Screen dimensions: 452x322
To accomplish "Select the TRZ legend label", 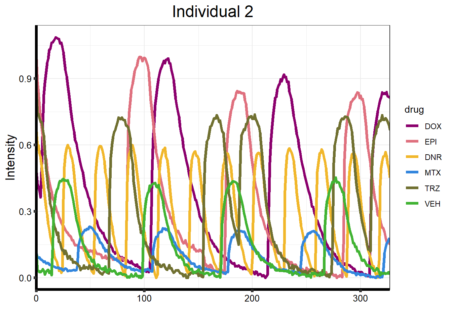I will 432,188.
